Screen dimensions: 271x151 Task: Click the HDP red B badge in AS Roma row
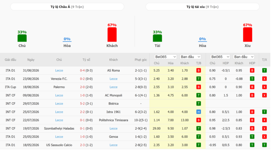252,70
